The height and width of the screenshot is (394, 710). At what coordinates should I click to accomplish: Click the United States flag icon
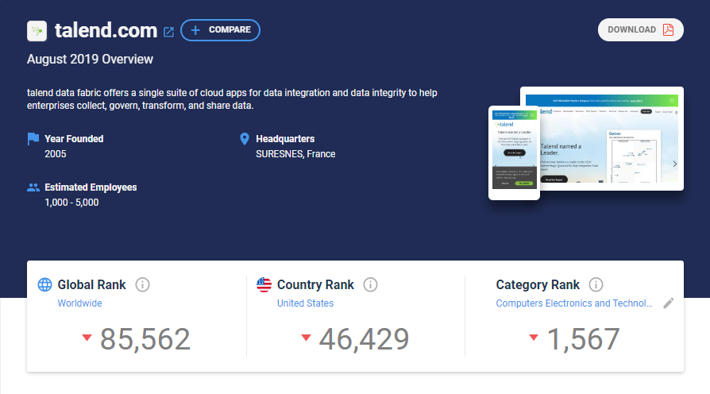(x=264, y=284)
